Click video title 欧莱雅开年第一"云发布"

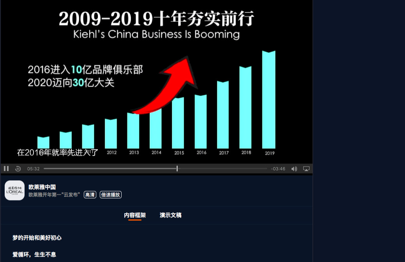point(54,195)
